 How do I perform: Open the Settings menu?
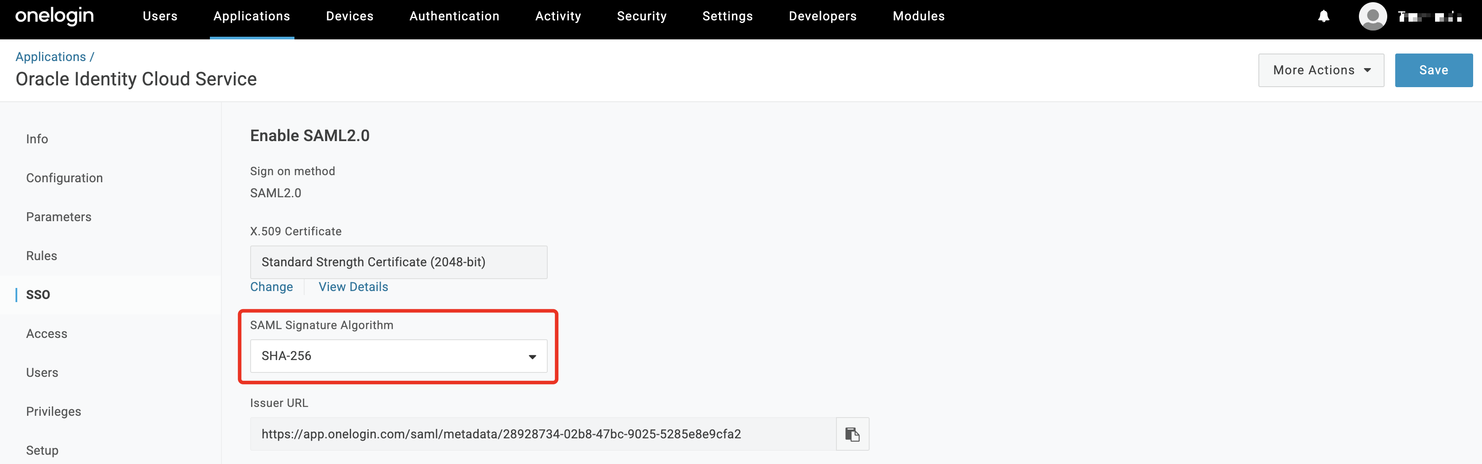728,16
